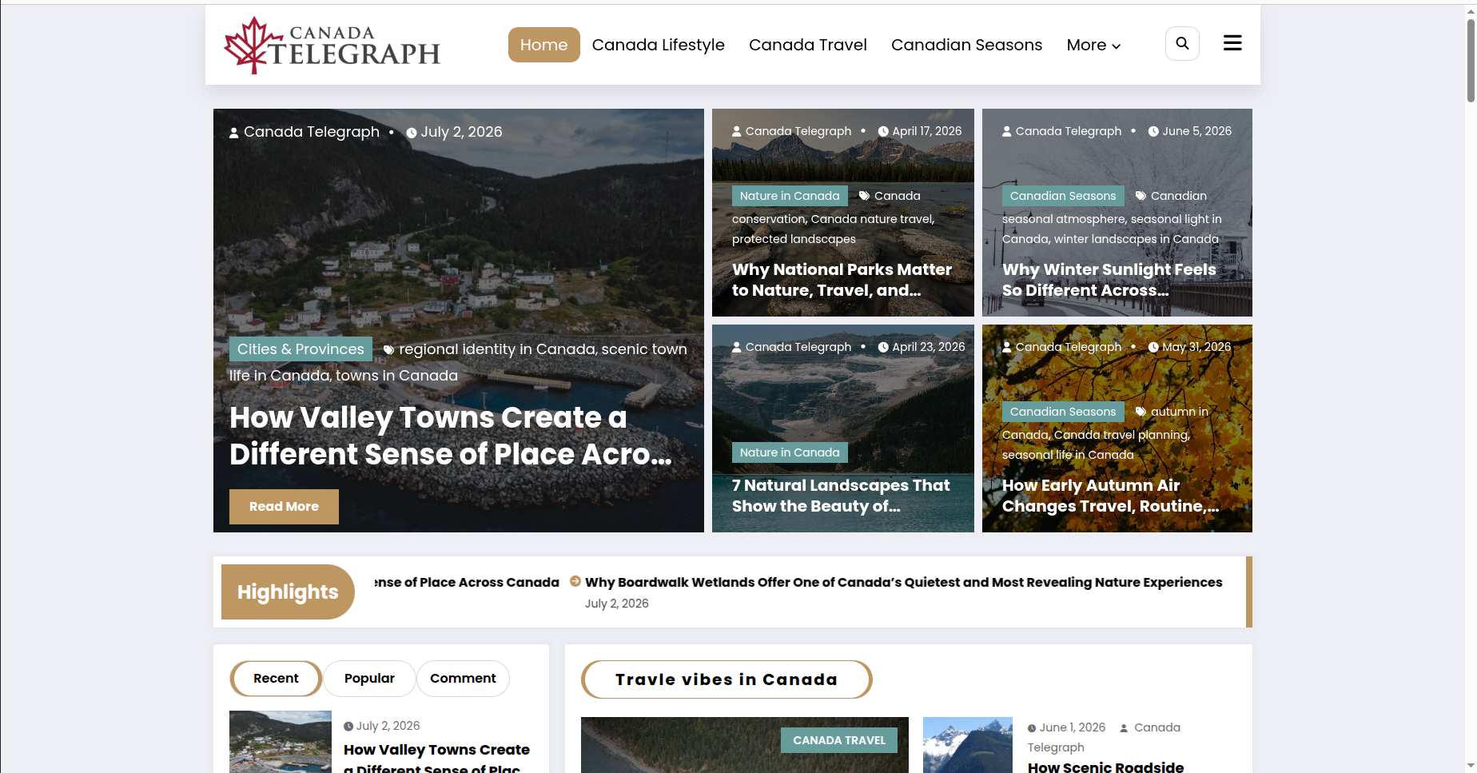Click valley town thumbnail in Recent list
This screenshot has width=1477, height=773.
point(281,742)
